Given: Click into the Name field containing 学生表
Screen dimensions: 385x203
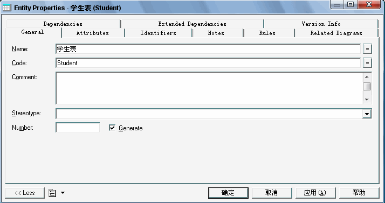Looking at the screenshot, I should [208, 49].
